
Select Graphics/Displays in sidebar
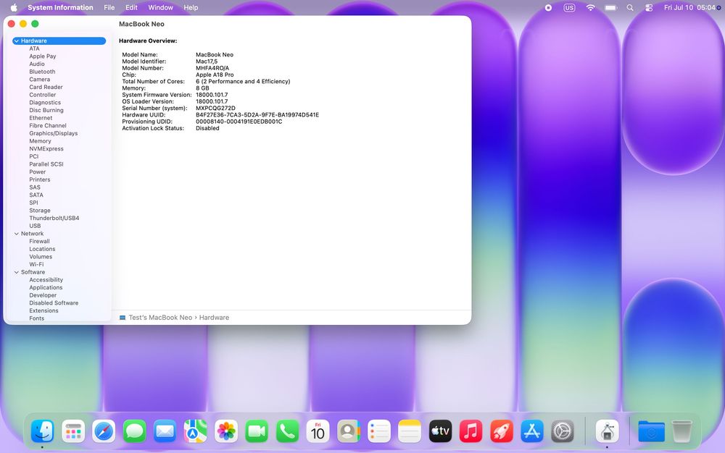click(53, 133)
